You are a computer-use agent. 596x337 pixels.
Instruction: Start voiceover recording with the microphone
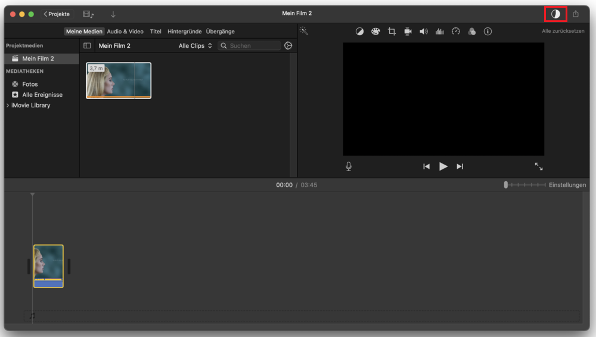[x=349, y=166]
